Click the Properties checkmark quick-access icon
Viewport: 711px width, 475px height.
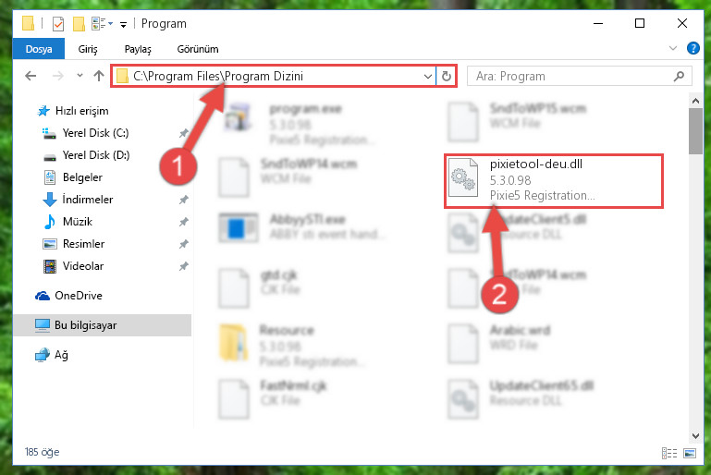(58, 24)
